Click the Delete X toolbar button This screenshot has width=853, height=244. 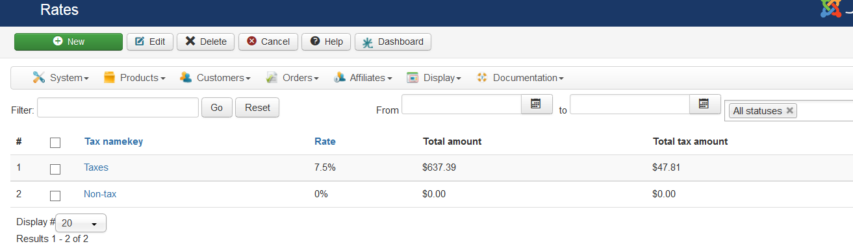pyautogui.click(x=206, y=42)
